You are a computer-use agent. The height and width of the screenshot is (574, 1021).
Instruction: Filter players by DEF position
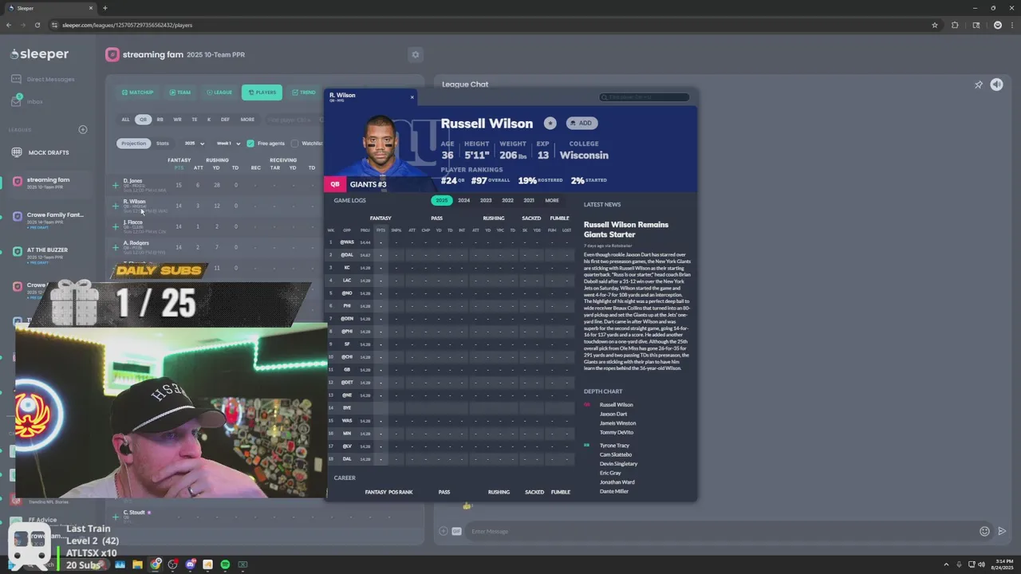(225, 120)
